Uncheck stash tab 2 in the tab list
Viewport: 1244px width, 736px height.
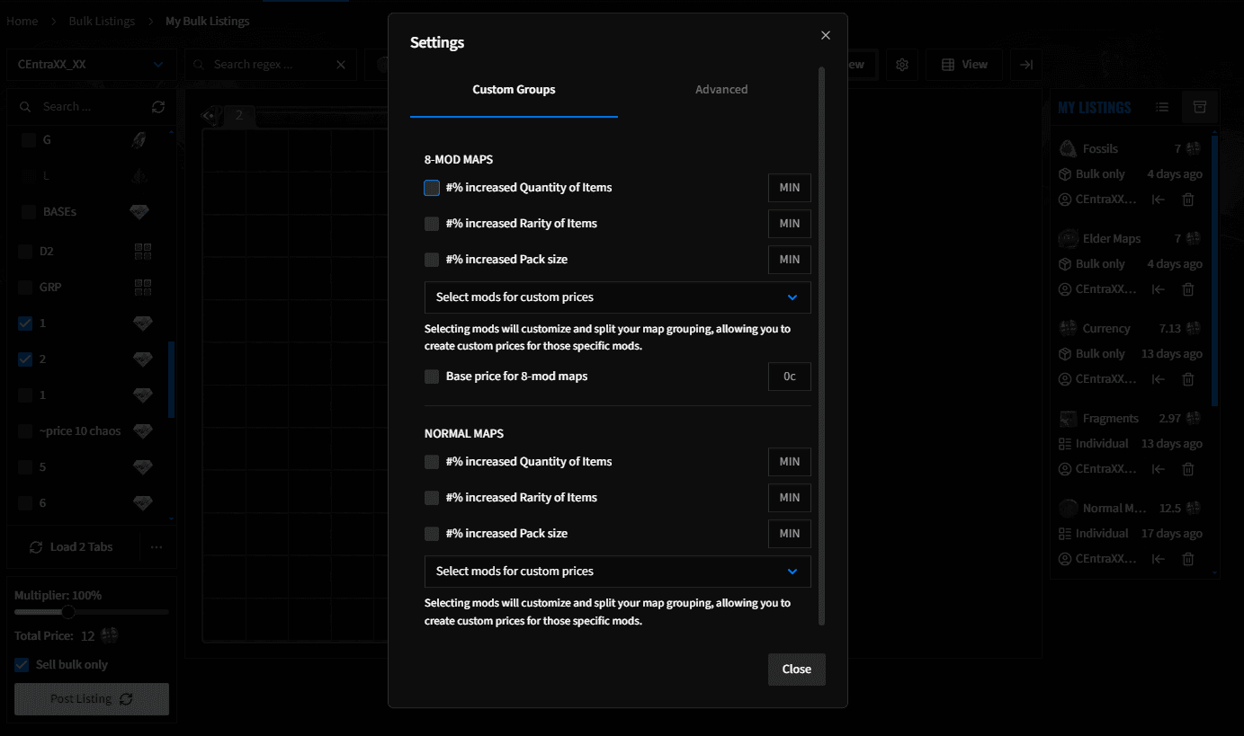[25, 359]
